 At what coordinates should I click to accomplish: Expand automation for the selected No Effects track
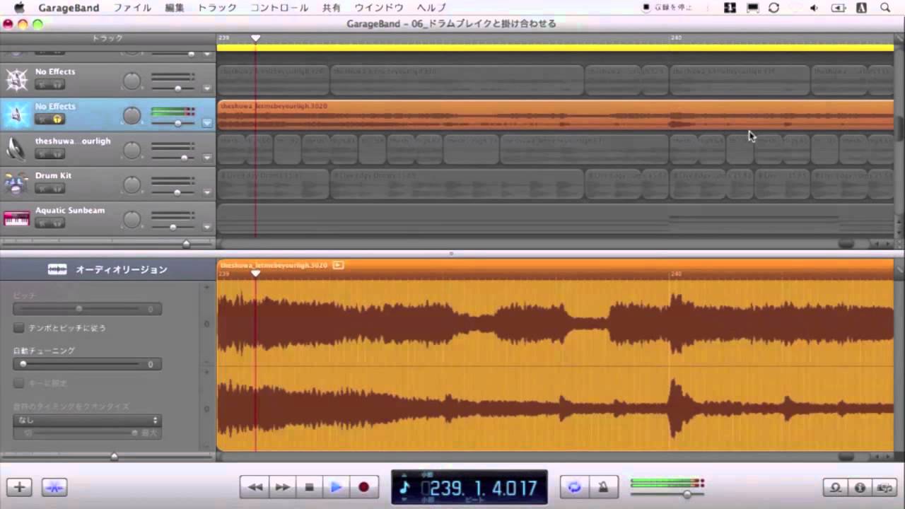[207, 123]
